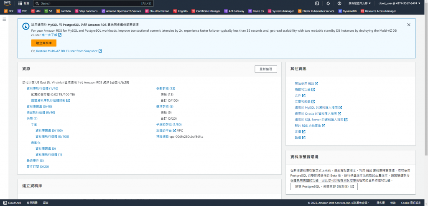Image resolution: width=428 pixels, height=206 pixels.
Task: Open the 定價 pricing link
Action: tap(300, 131)
